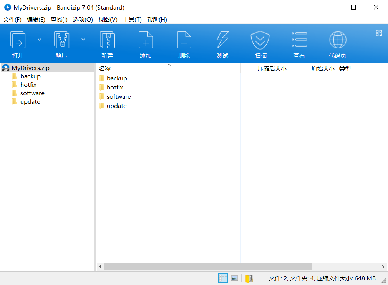Open the 视图(V) menu
388x285 pixels.
(x=108, y=20)
